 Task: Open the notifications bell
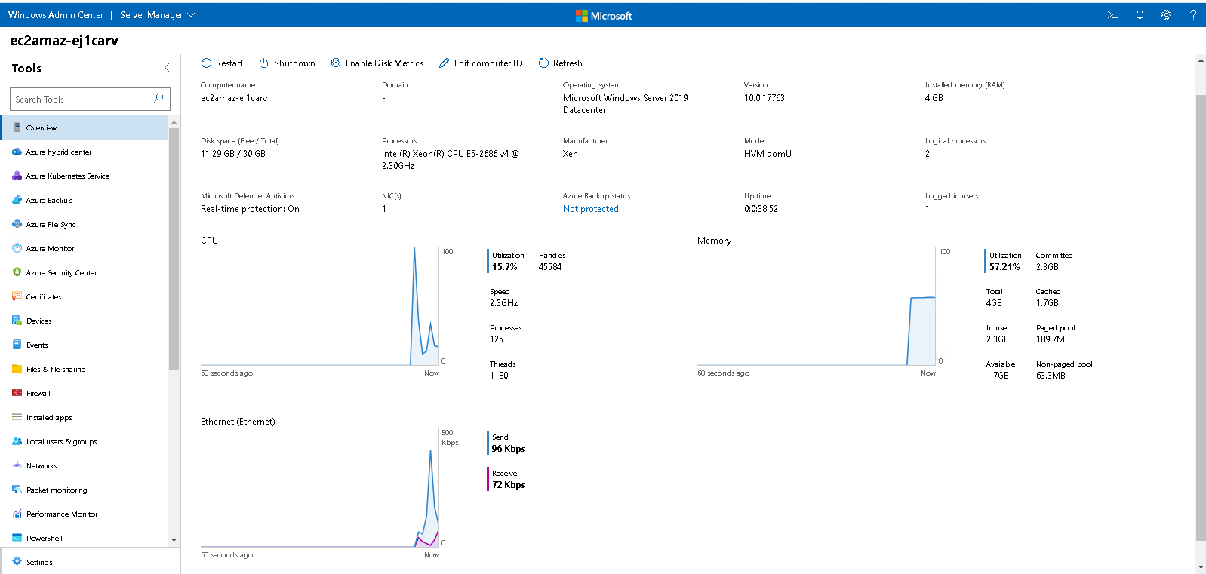[x=1140, y=15]
